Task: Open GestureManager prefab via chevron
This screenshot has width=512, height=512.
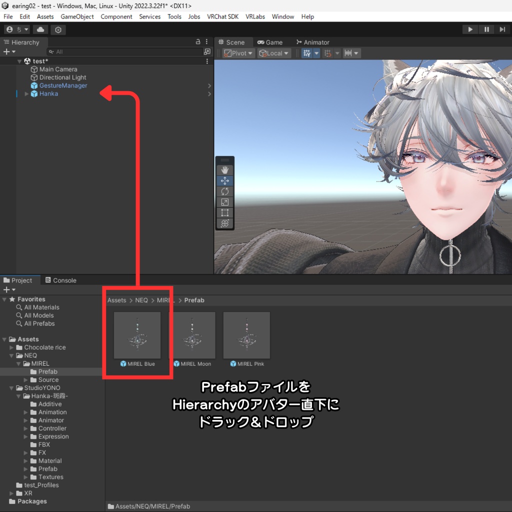Action: click(x=209, y=86)
